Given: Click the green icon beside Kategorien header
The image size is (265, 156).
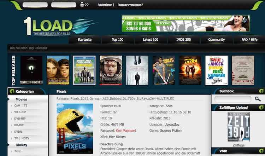Looking at the screenshot, I should (x=12, y=91).
